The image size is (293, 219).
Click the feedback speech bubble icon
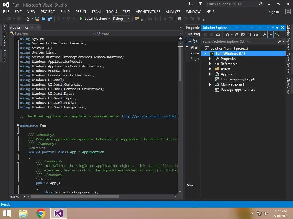[191, 4]
